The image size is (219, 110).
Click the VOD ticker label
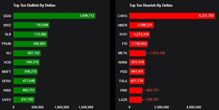[x=7, y=62]
